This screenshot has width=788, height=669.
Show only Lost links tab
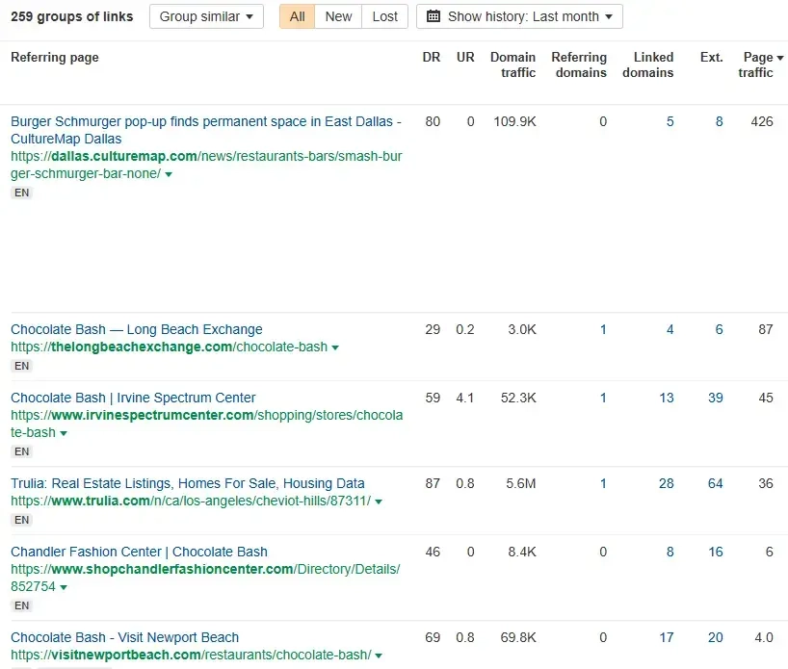tap(384, 16)
